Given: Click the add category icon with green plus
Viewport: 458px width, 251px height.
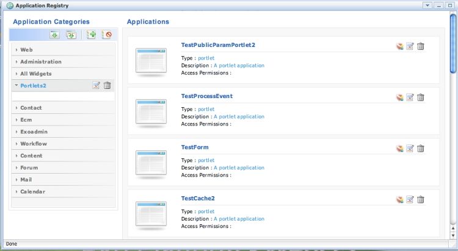Looking at the screenshot, I should [x=91, y=35].
